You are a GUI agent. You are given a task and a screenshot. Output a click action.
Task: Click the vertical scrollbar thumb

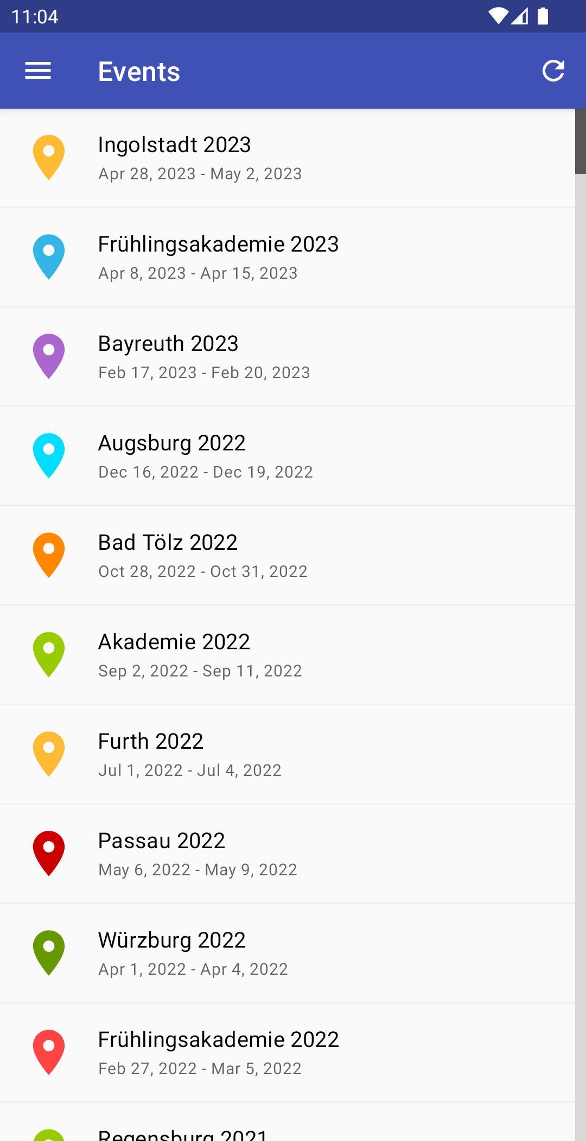[x=581, y=141]
